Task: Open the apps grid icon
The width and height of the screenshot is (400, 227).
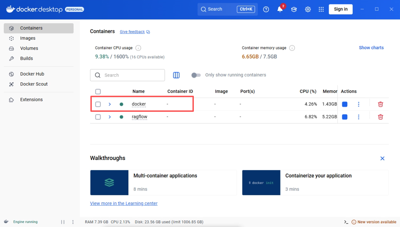Action: 321,10
